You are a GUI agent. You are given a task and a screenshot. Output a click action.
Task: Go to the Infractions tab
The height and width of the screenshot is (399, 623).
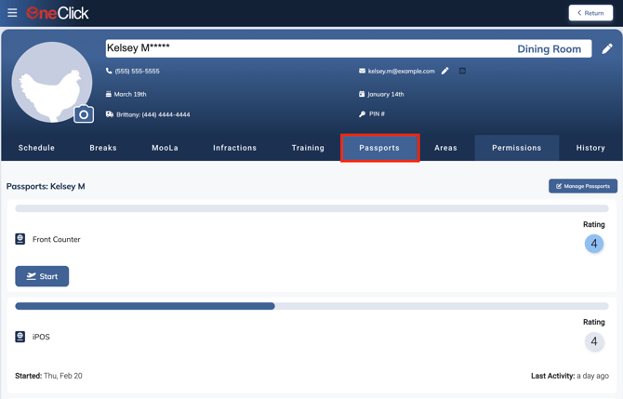(x=234, y=148)
